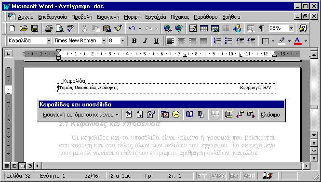Apply yellow highlight marker
The height and width of the screenshot is (182, 321).
[x=281, y=41]
